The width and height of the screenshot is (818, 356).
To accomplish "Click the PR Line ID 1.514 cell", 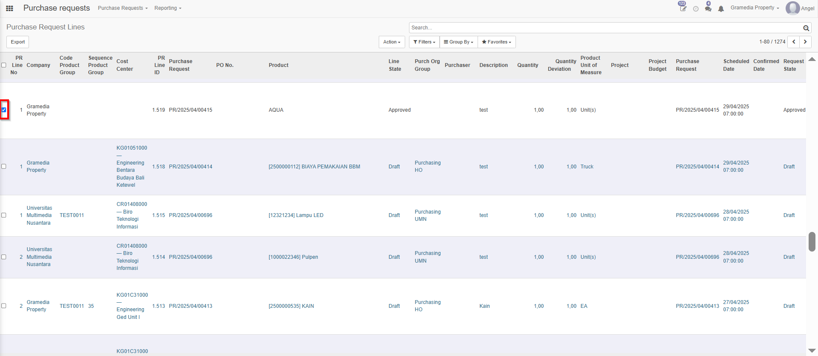I will (158, 257).
